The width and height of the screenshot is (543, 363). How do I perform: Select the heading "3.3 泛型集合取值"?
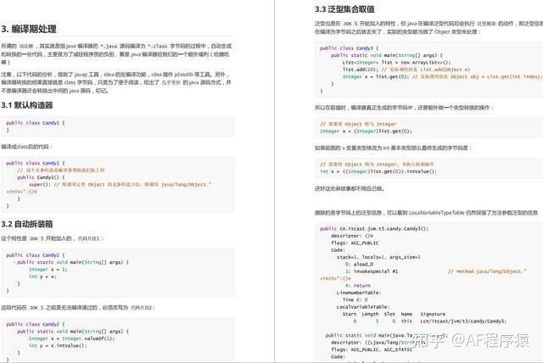pos(344,9)
